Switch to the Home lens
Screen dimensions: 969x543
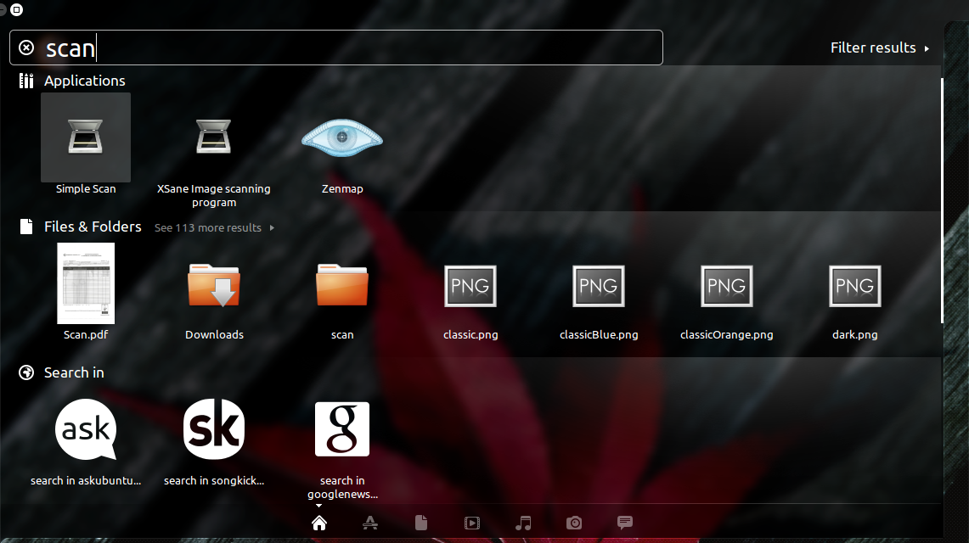coord(318,523)
